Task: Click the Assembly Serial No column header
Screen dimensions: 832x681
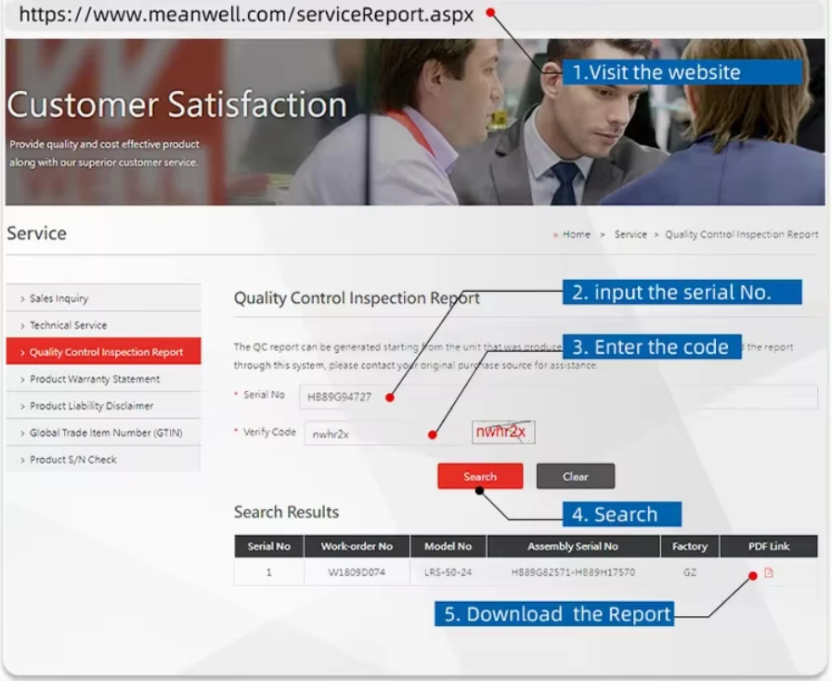Action: [573, 546]
